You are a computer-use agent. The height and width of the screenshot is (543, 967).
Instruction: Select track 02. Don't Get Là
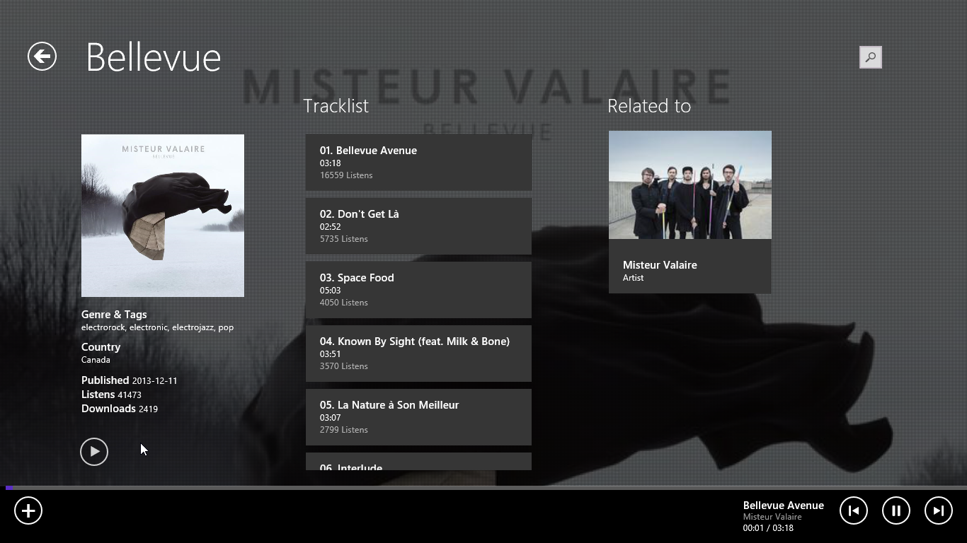[418, 226]
